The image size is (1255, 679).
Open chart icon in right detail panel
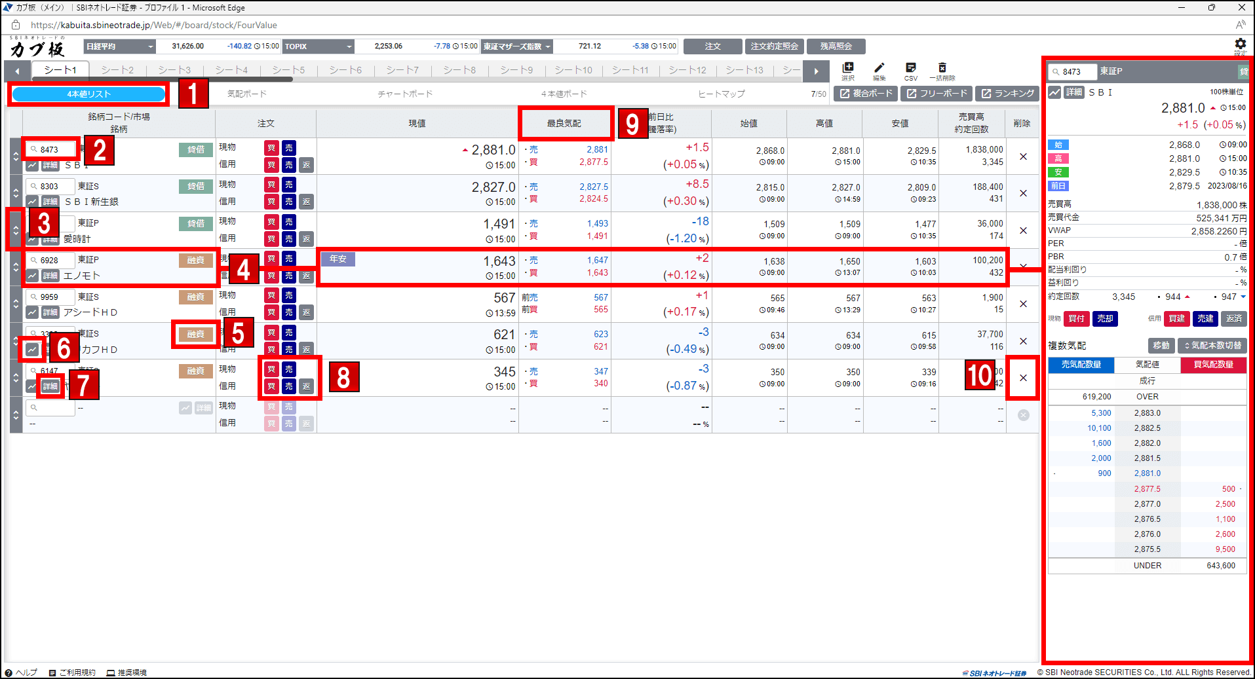tap(1054, 92)
